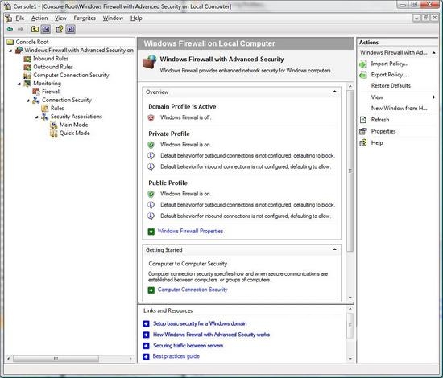This screenshot has width=443, height=378.
Task: Click the Up one level folder icon
Action: tap(35, 29)
